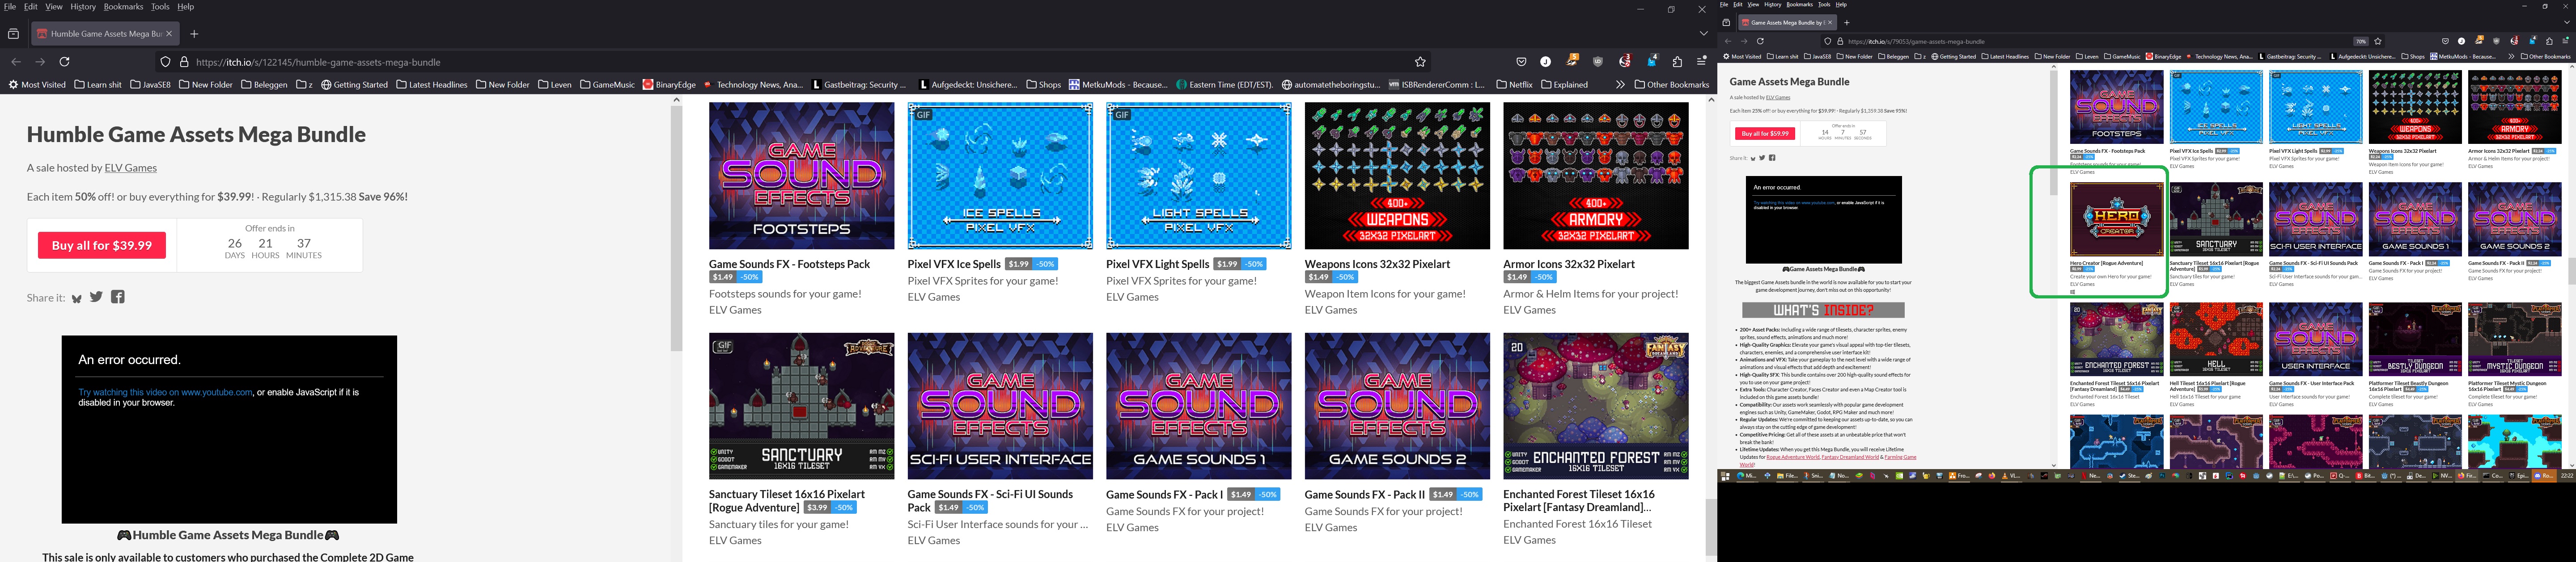Close the Humble Game Assets Mega Bundle tab
The image size is (2576, 562).
[169, 34]
